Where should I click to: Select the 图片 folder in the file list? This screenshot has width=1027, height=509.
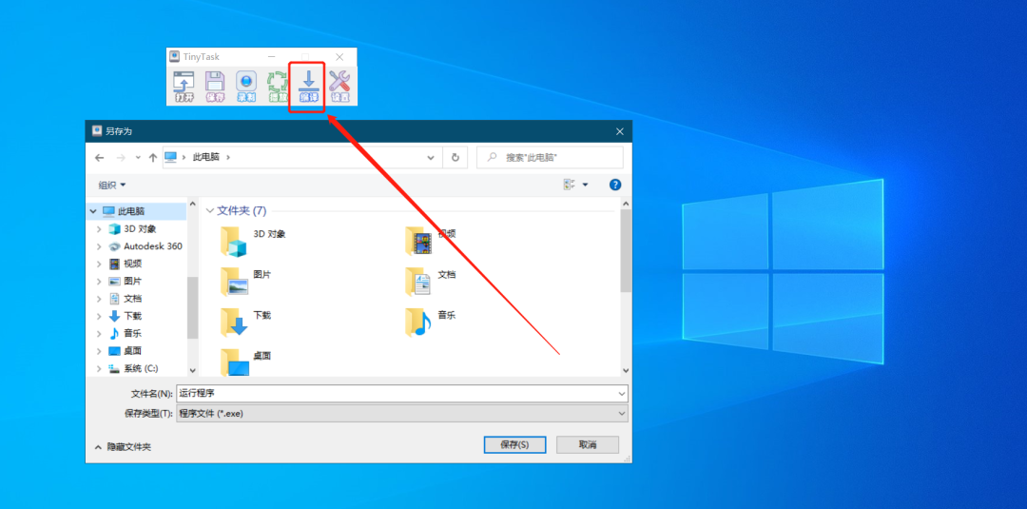[x=246, y=282]
